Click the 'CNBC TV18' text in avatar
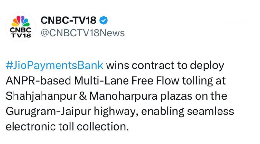Viewport: 260px width, 144px height. (x=20, y=33)
